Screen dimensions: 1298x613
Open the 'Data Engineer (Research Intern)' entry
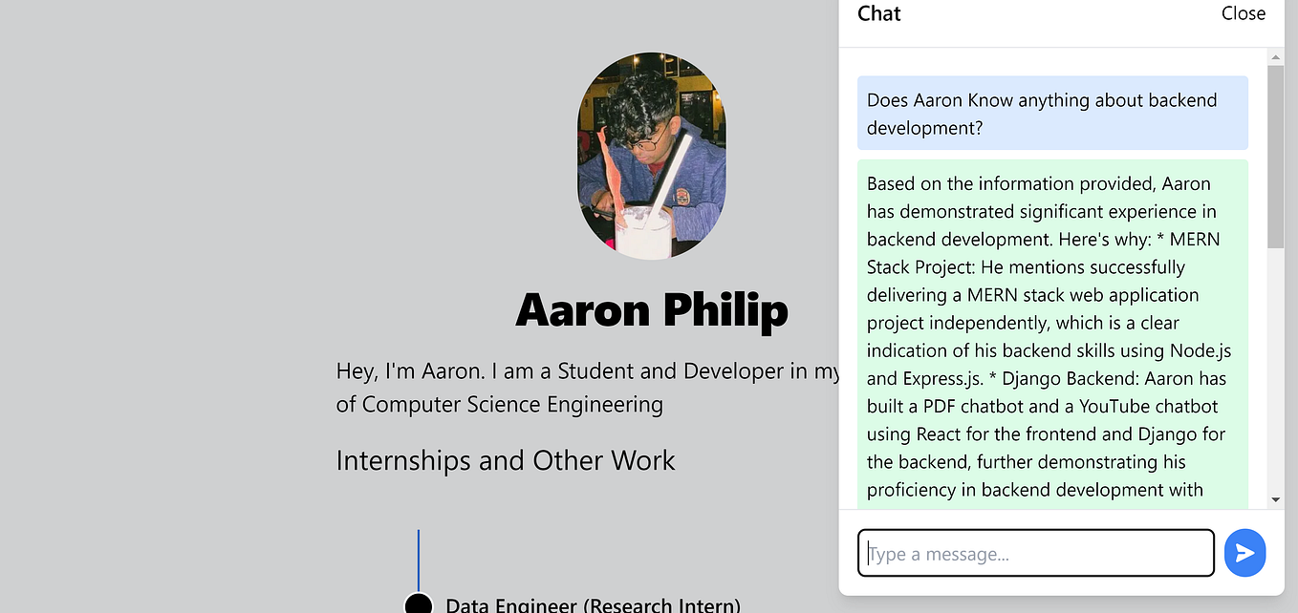pos(592,604)
